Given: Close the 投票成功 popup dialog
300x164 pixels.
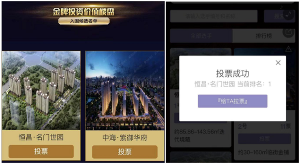Looking at the screenshot, I should click(x=278, y=63).
